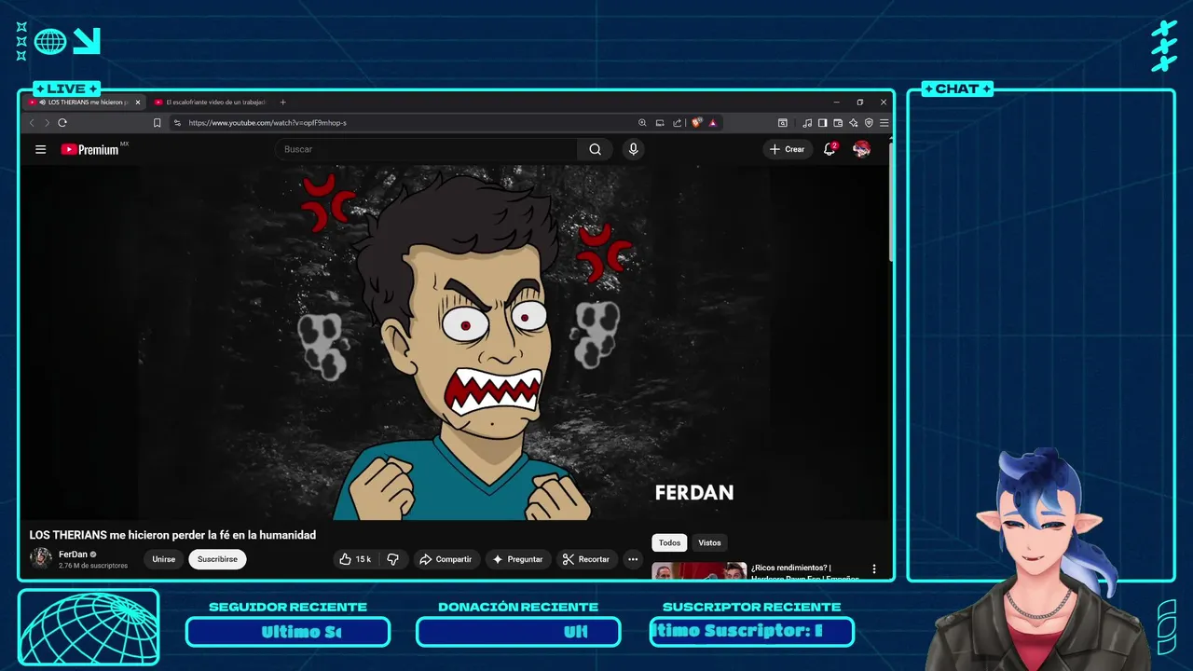1193x671 pixels.
Task: Switch to LOS THERIANS browser tab
Action: 84,102
